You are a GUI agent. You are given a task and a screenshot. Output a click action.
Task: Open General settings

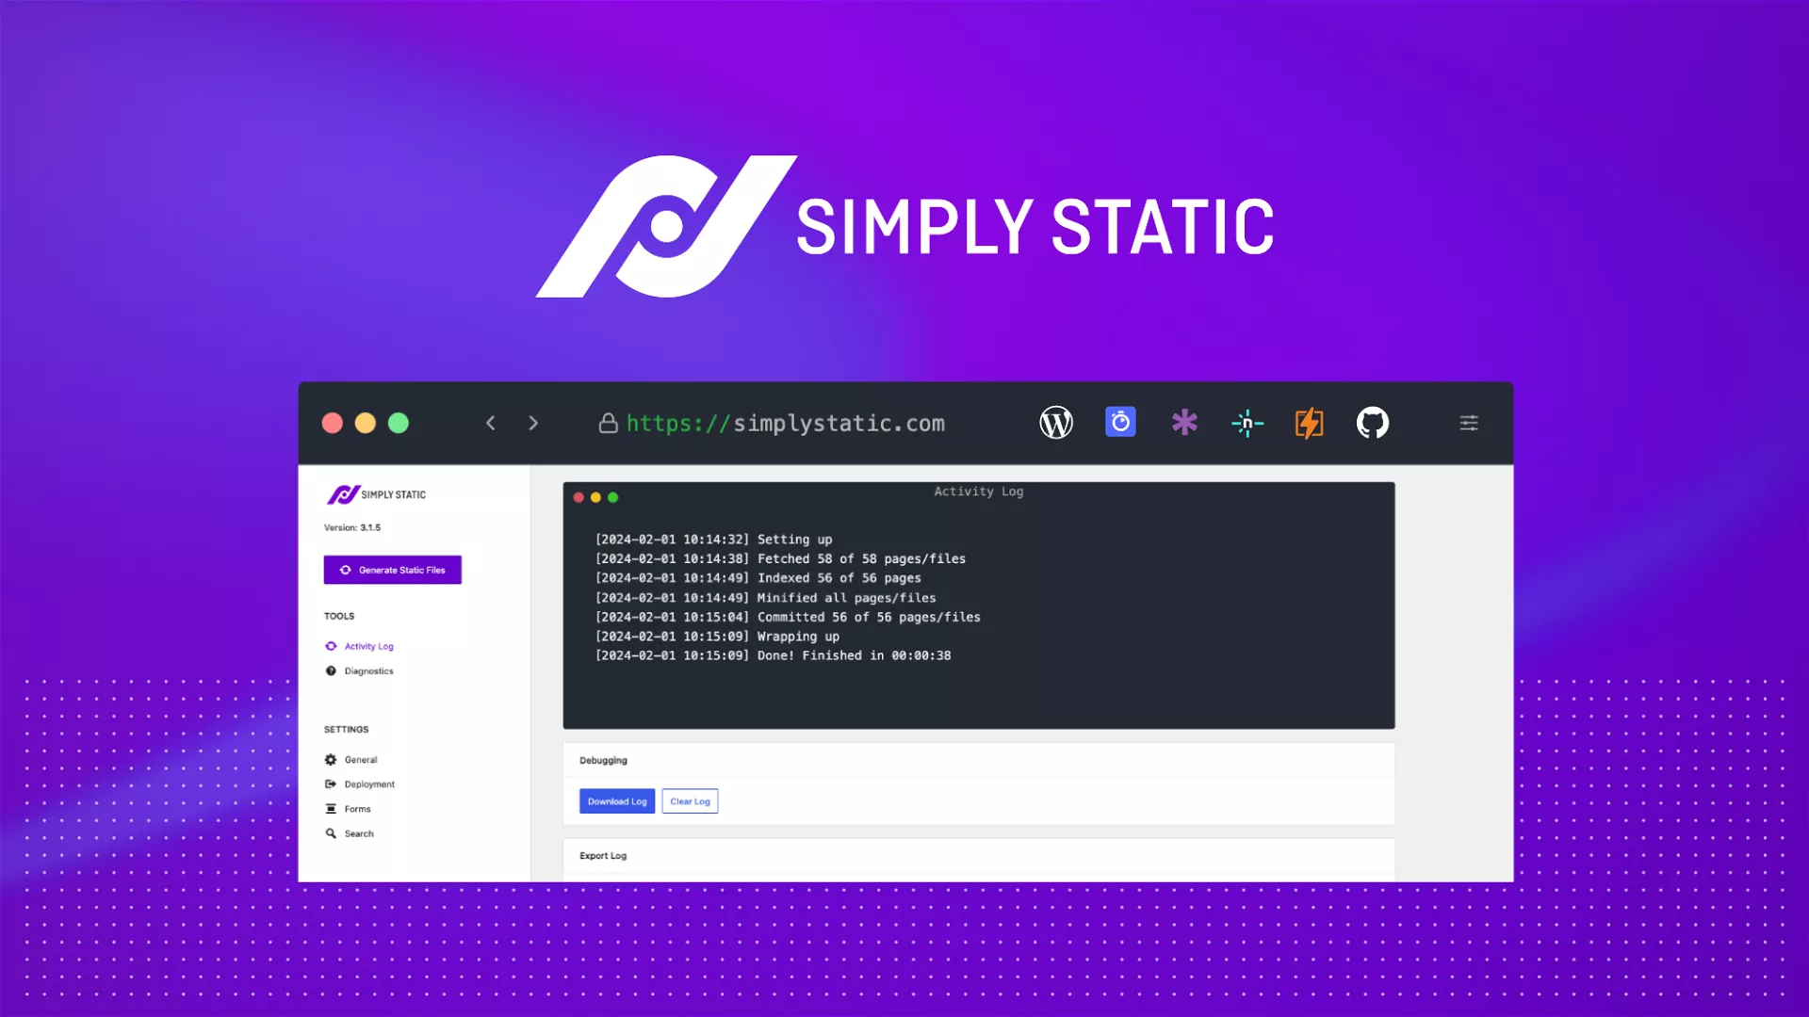click(360, 760)
